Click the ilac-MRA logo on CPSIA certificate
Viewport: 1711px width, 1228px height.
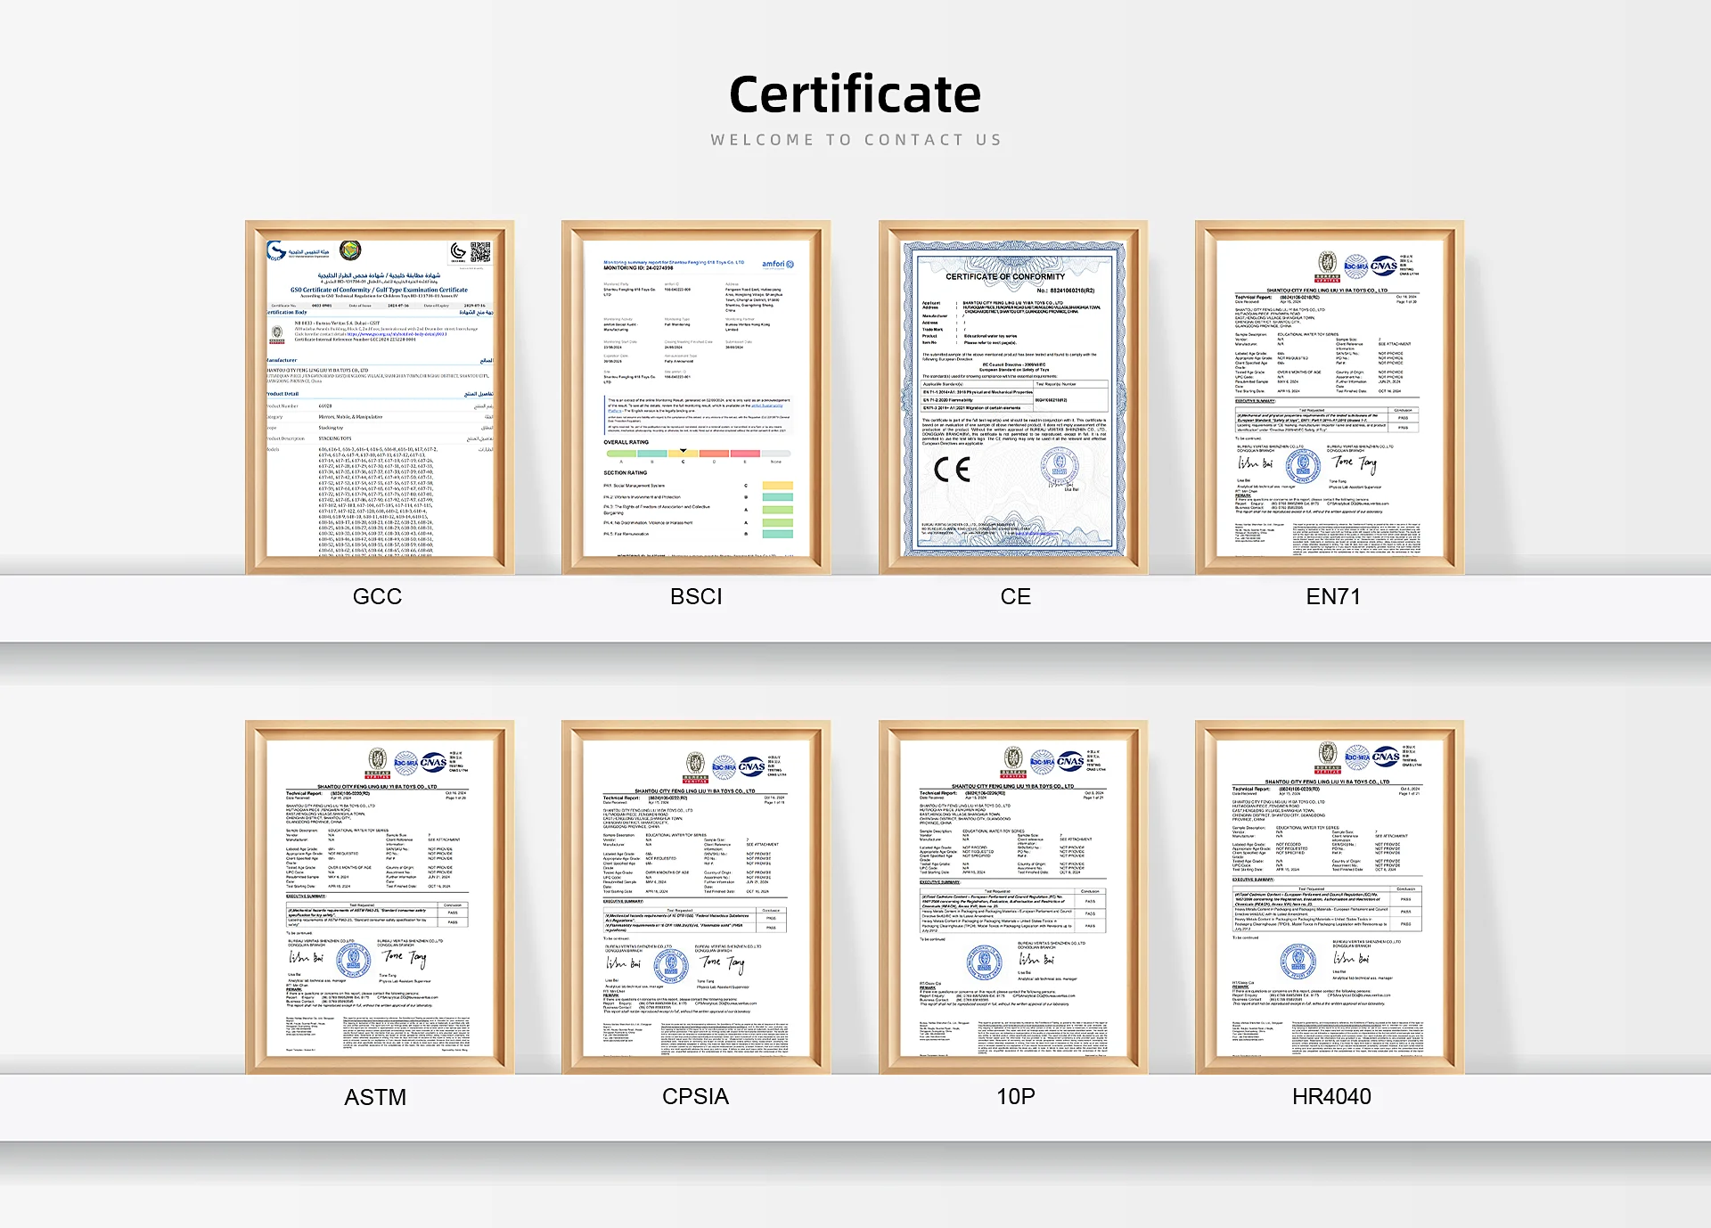[x=724, y=766]
